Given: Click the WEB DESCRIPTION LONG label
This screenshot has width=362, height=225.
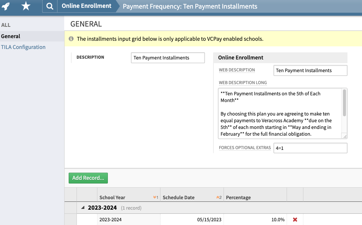Looking at the screenshot, I should (x=243, y=83).
